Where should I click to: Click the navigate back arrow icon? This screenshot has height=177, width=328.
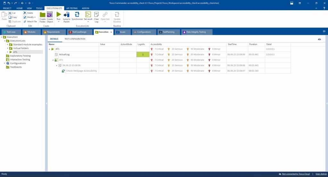[x=22, y=3]
